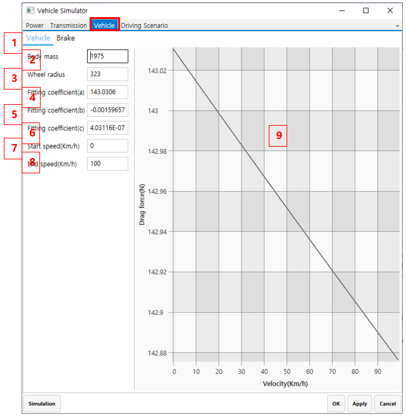The height and width of the screenshot is (419, 406).
Task: Click the Vehicle Simulator app icon
Action: pyautogui.click(x=30, y=11)
